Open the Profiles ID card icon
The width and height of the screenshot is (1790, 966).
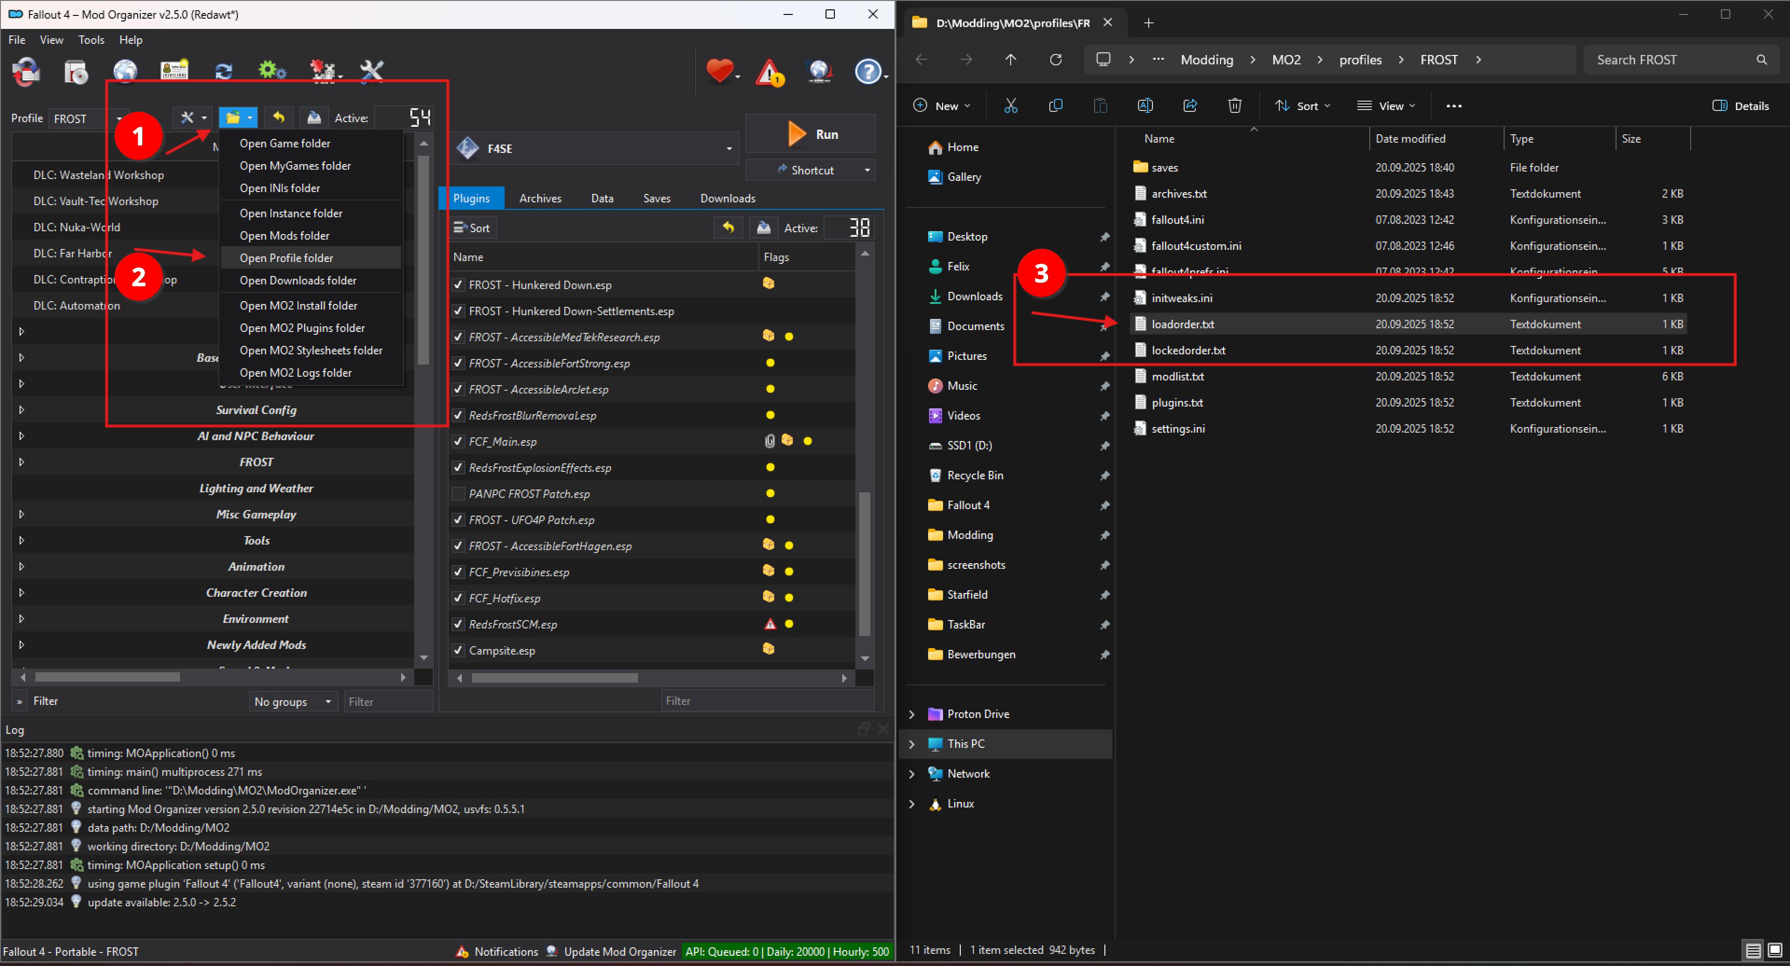(173, 71)
